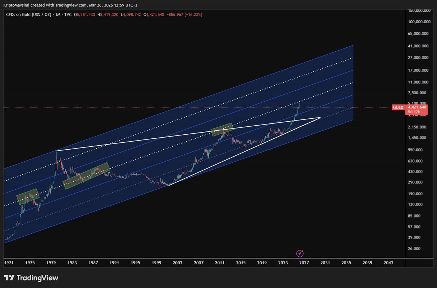Click the 430.000 price scale label
The image size is (437, 288).
(x=415, y=171)
